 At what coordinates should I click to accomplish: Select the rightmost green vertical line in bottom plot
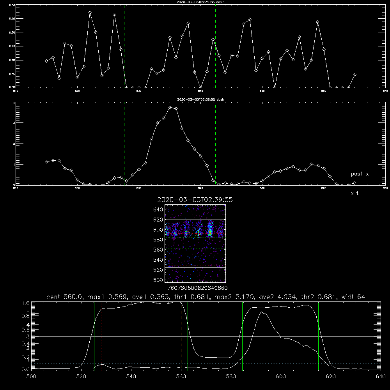pyautogui.click(x=318, y=336)
